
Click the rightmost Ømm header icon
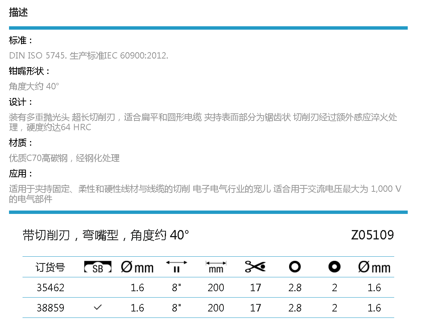pos(374,267)
